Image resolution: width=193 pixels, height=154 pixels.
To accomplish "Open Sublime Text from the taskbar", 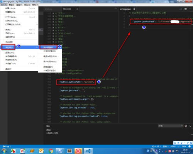I will point(69,151).
